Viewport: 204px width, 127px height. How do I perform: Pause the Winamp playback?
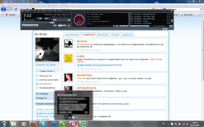(30, 26)
